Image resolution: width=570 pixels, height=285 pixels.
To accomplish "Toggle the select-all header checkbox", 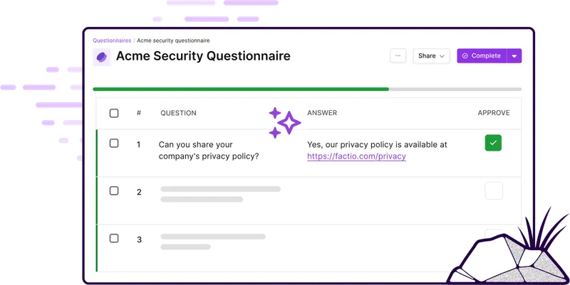I will 114,113.
